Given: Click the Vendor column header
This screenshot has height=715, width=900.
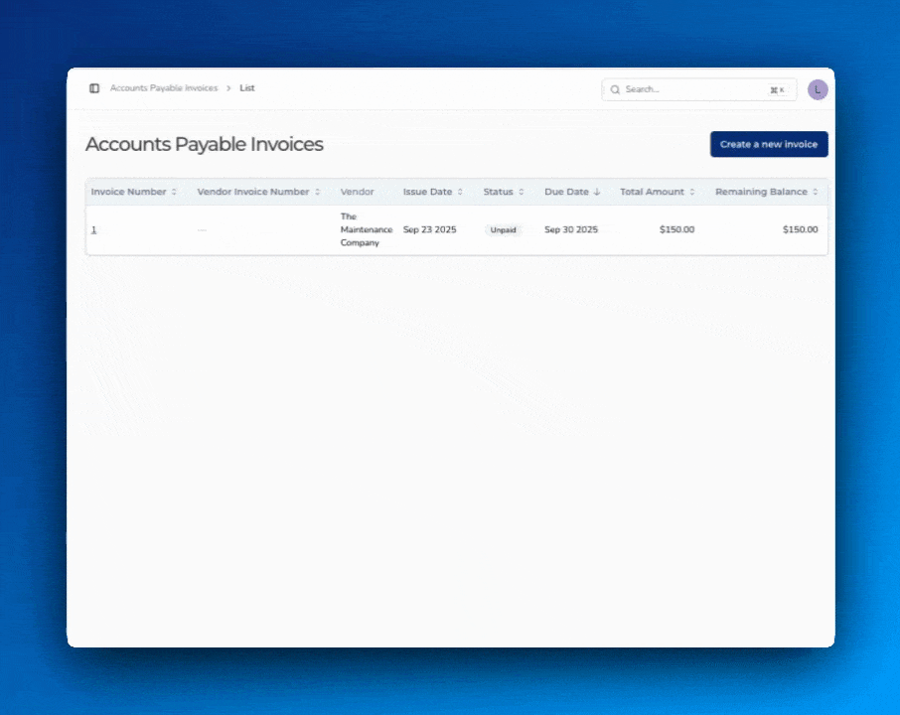Looking at the screenshot, I should [x=357, y=192].
